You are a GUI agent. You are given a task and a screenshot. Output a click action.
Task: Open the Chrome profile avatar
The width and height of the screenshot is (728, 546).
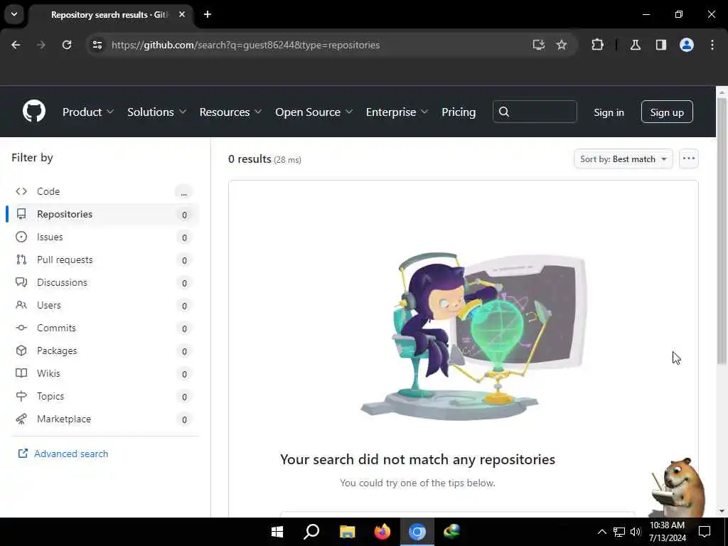pyautogui.click(x=687, y=45)
